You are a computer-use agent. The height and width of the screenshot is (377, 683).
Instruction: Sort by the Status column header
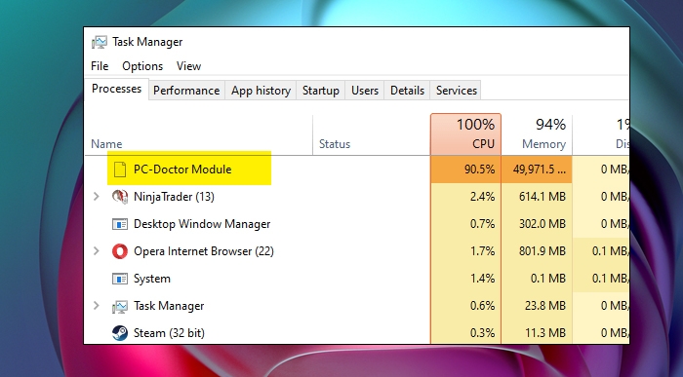coord(335,144)
